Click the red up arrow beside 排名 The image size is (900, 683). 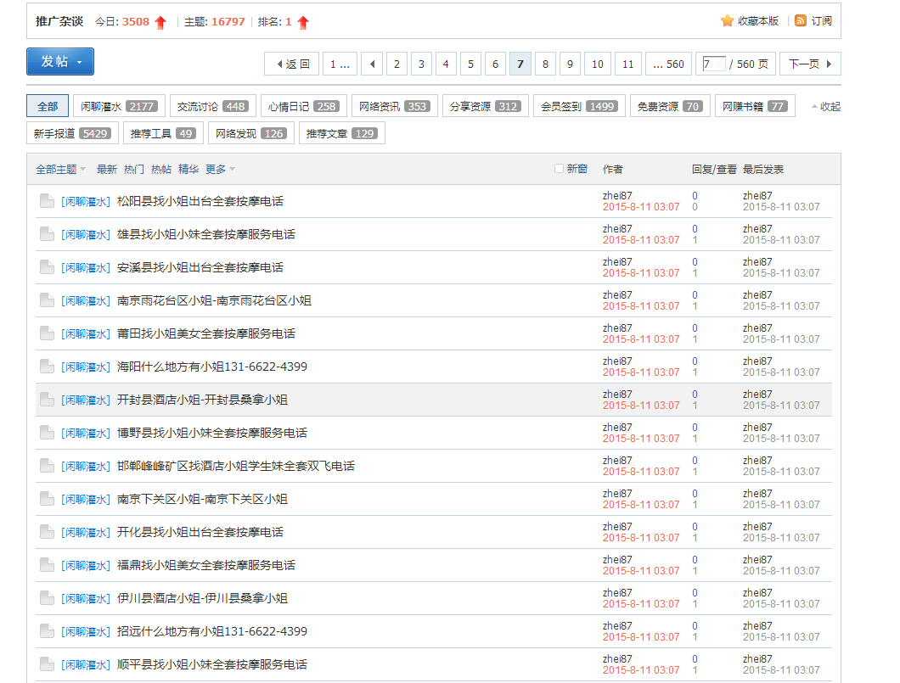coord(303,22)
